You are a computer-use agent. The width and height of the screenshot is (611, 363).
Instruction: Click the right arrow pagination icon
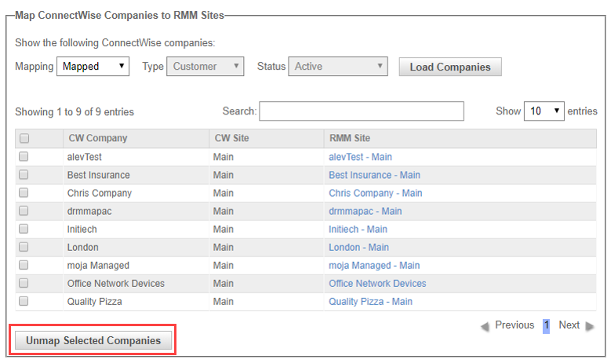(590, 326)
